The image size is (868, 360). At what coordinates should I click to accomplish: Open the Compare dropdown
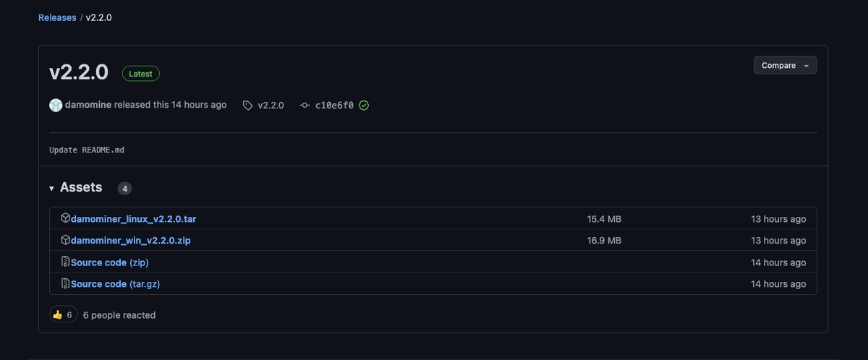[x=785, y=65]
